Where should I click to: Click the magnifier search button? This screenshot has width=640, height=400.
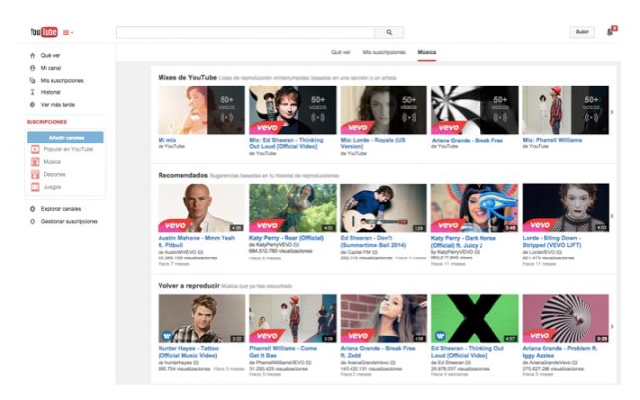pos(389,32)
